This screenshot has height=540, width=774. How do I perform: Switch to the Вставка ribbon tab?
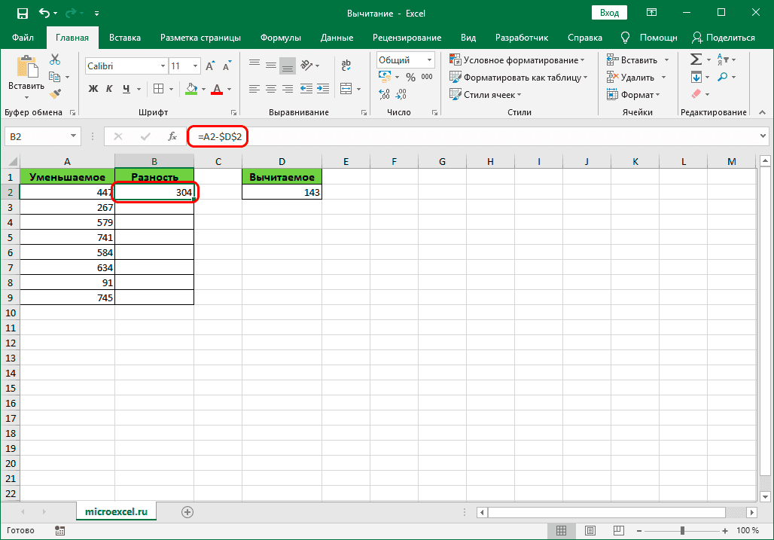point(125,38)
